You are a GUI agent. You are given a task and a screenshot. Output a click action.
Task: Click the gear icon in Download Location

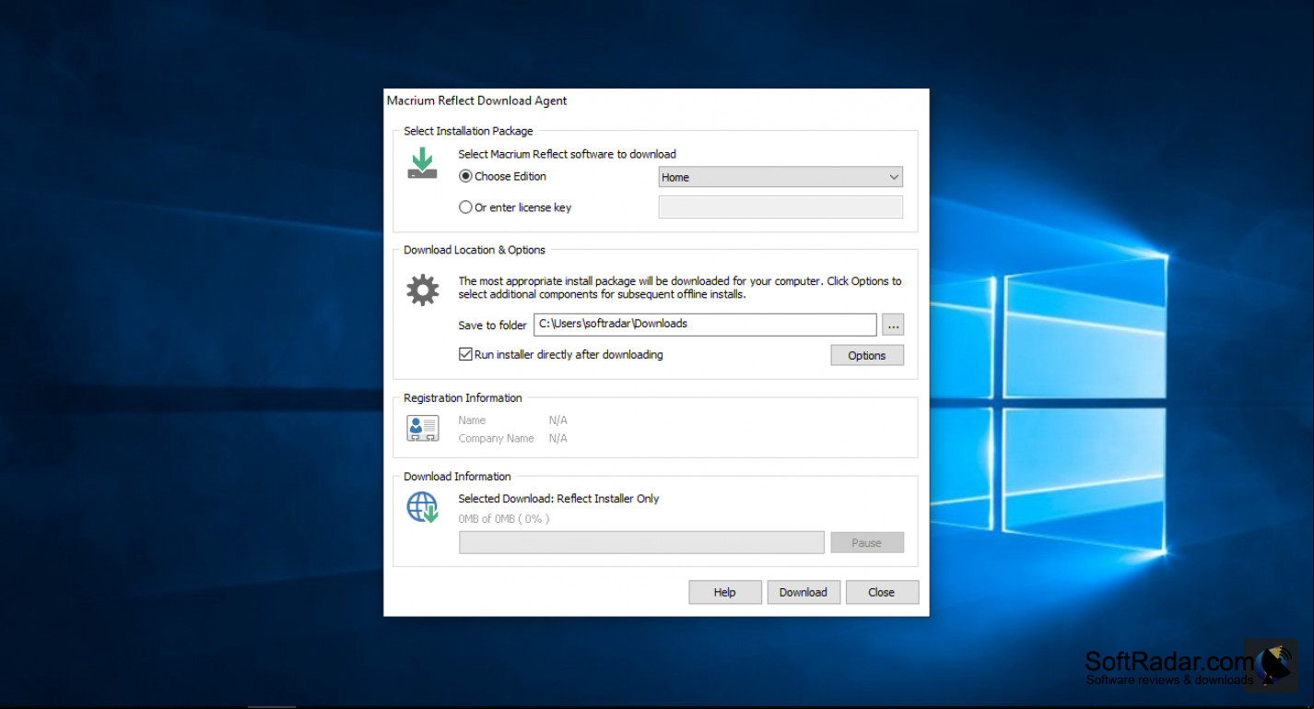423,290
